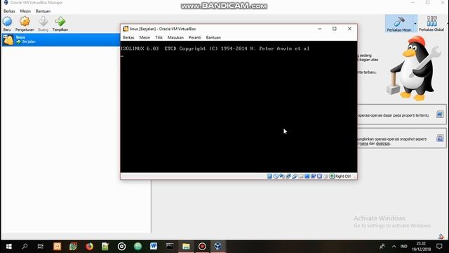
Task: Open File Explorer from the taskbar
Action: pyautogui.click(x=186, y=247)
